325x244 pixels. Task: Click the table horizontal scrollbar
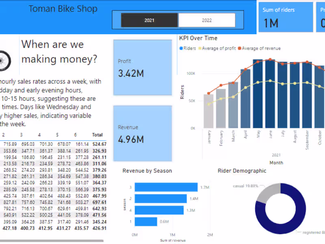coord(52,241)
